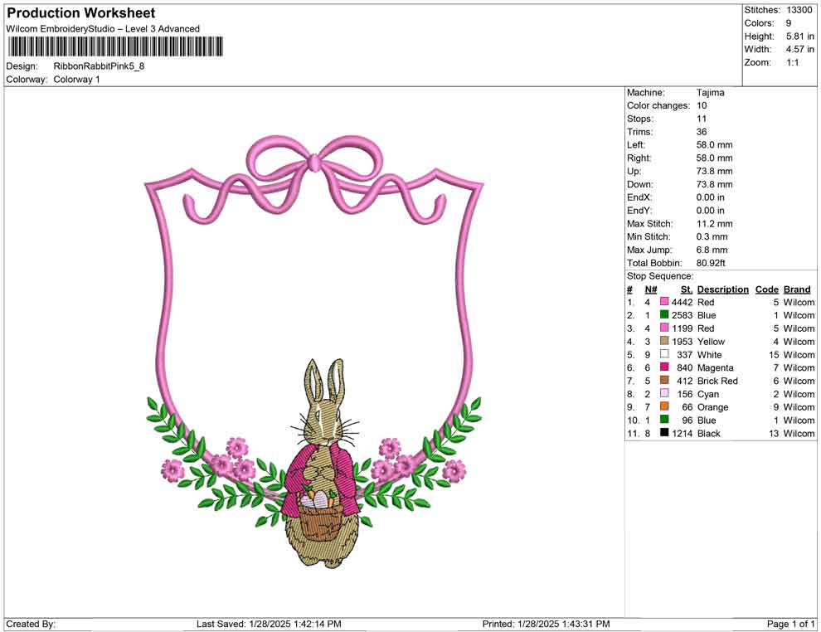Click the Zoom value 1:1
This screenshot has height=632, width=821.
point(793,62)
